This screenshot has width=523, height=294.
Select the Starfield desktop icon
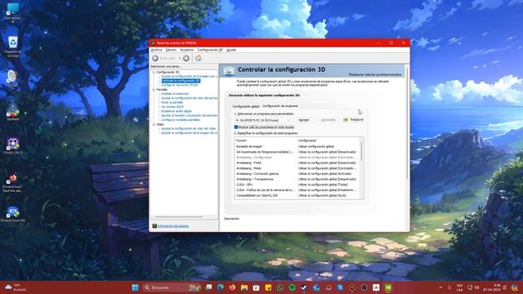pyautogui.click(x=13, y=113)
